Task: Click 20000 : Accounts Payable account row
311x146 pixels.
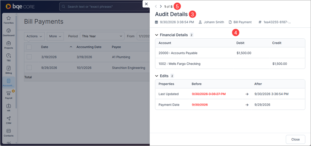Action: point(230,53)
